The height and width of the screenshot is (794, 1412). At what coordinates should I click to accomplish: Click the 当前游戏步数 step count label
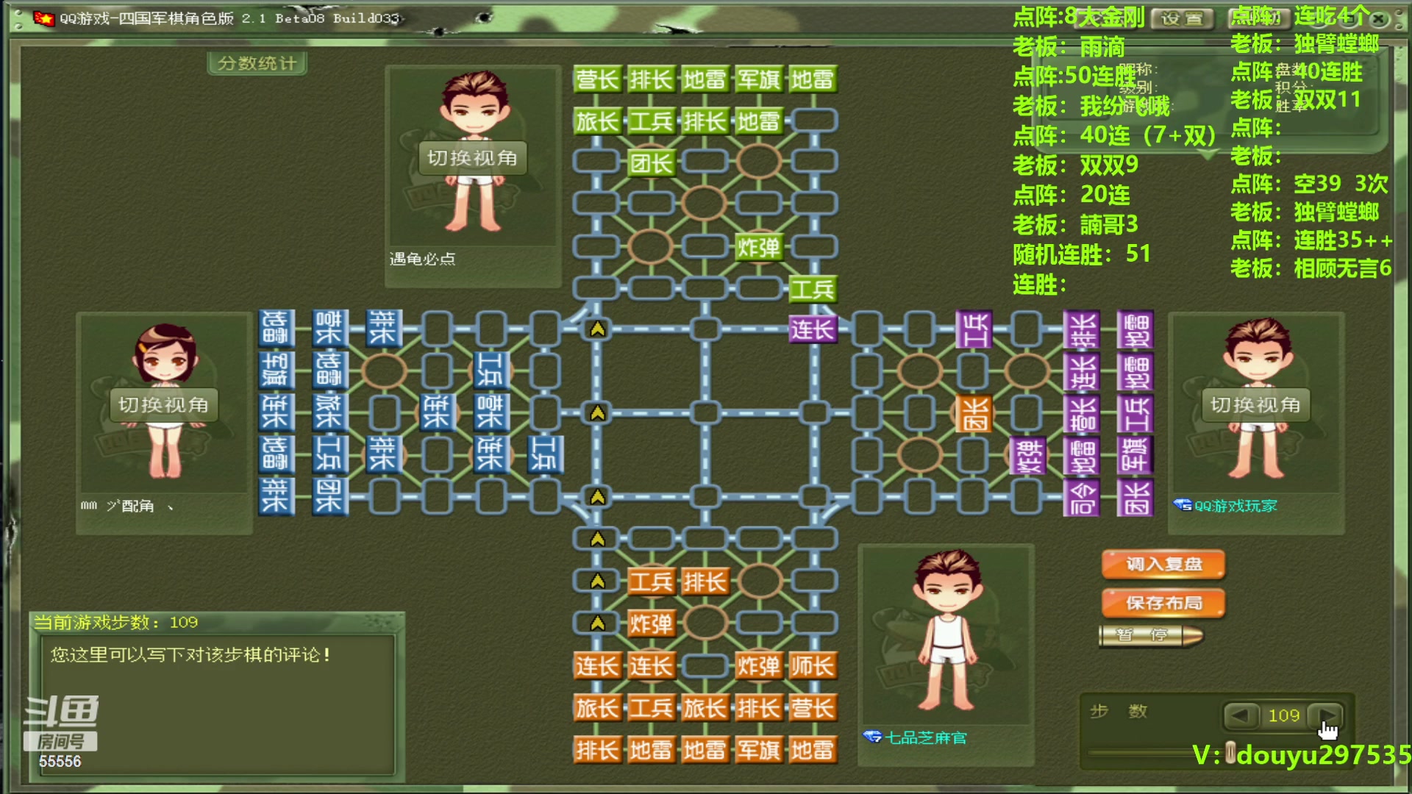tap(115, 623)
